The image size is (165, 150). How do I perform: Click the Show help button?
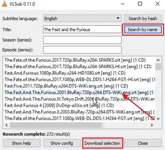click(21, 143)
